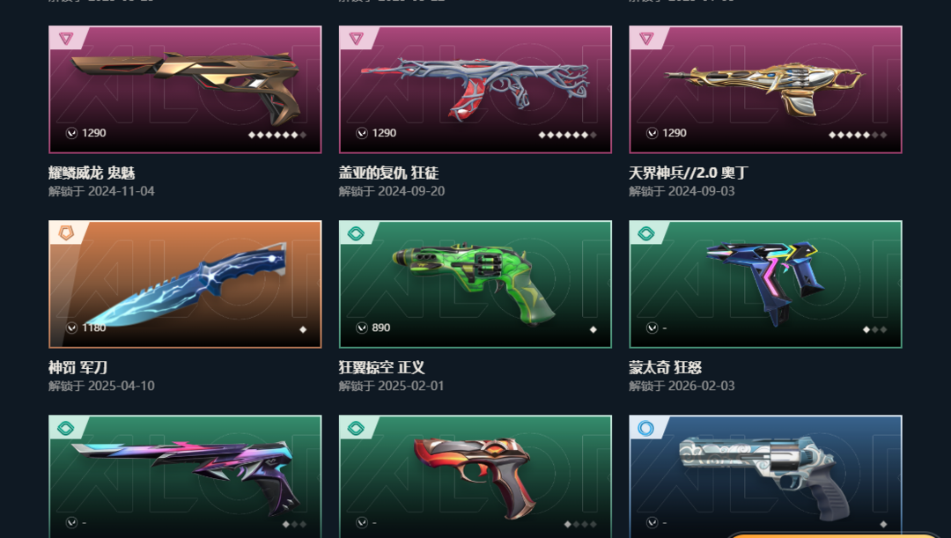Click green tier icon on 狂翼掠空 正义 card

click(x=356, y=233)
